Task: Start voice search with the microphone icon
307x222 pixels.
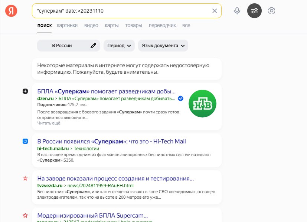Action: pos(237,11)
